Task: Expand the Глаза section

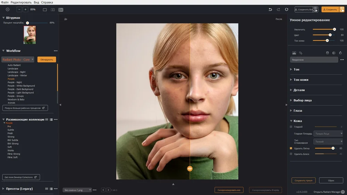Action: [x=291, y=110]
